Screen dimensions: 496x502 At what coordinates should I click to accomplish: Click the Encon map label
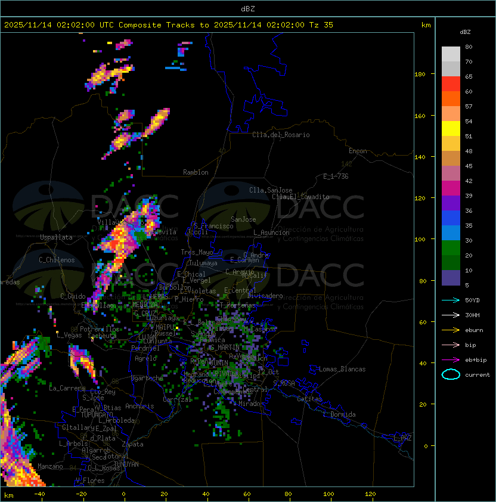coord(358,151)
